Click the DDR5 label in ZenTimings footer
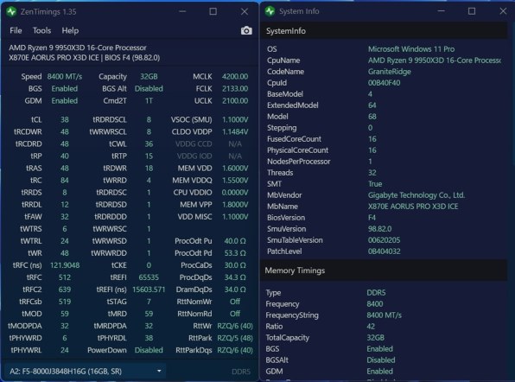This screenshot has height=382, width=515. coord(241,372)
